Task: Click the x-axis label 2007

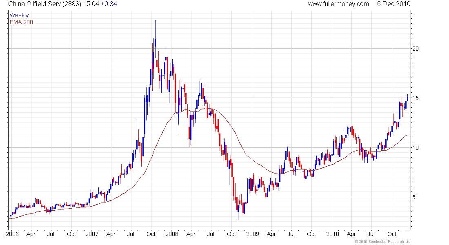Action: click(x=92, y=234)
